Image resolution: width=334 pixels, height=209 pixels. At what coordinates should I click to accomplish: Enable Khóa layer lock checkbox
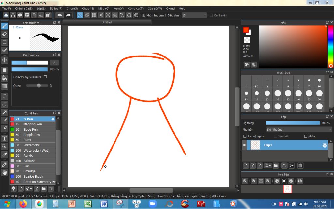point(306,136)
